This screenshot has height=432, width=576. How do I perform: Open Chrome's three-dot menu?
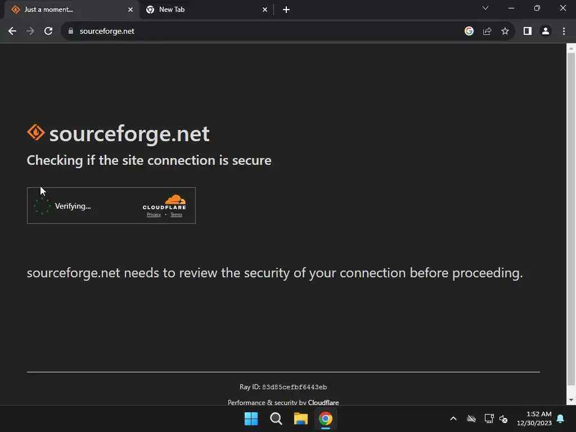(x=564, y=31)
